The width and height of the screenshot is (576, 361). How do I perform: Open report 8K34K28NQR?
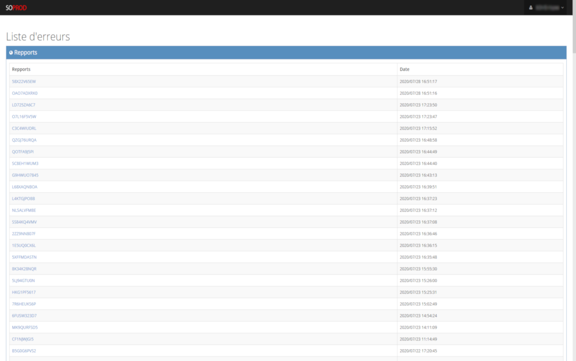(24, 269)
